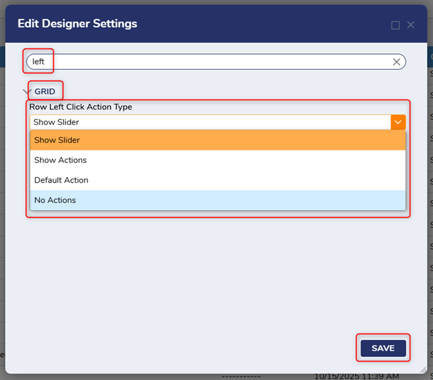Screen dimensions: 433x380
Task: Close the Edit Designer Settings dialog
Action: click(x=411, y=25)
